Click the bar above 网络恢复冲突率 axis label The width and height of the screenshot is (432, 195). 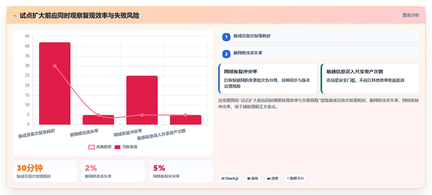pyautogui.click(x=142, y=100)
